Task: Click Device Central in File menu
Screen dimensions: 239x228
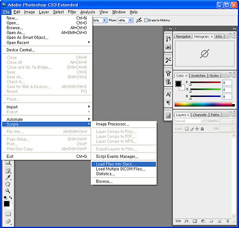Action: click(47, 50)
